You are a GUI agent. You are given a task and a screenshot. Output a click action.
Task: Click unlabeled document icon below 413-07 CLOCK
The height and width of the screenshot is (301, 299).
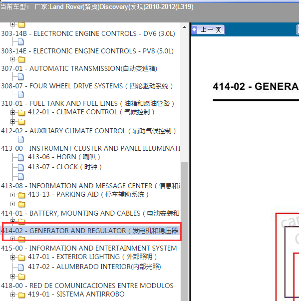[21, 176]
